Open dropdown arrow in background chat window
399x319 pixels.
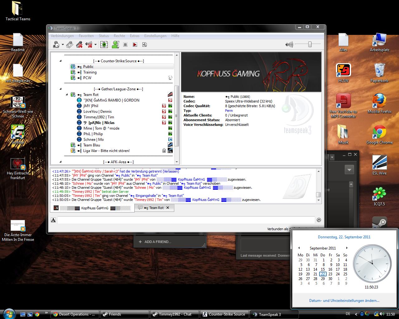tap(349, 170)
